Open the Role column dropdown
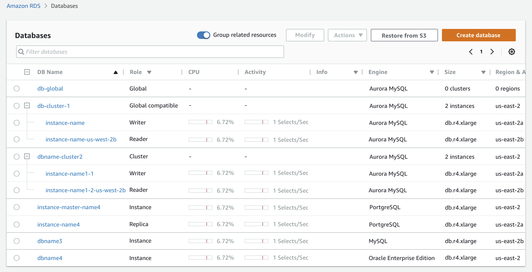The width and height of the screenshot is (532, 272). tap(149, 72)
